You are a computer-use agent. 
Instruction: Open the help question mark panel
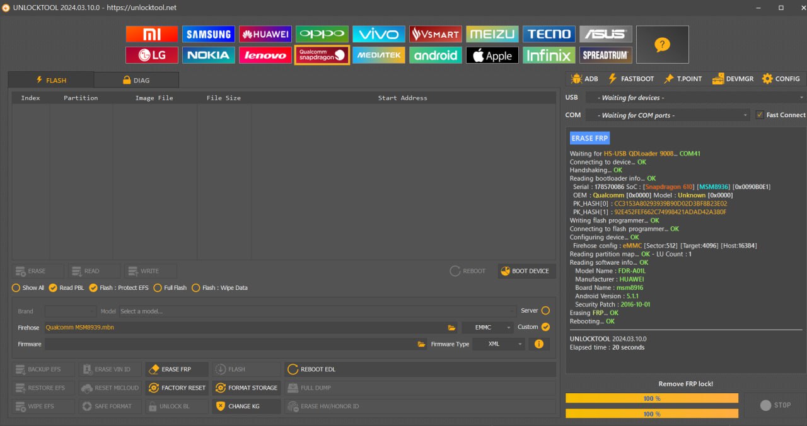pos(663,45)
